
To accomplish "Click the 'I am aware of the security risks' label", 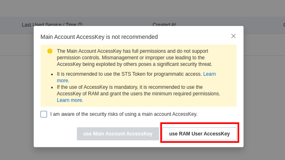I will tap(124, 114).
